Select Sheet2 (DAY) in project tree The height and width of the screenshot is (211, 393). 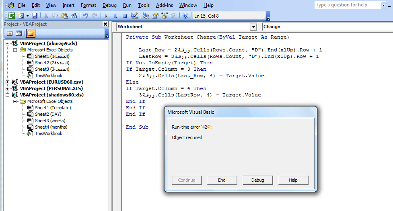pyautogui.click(x=48, y=114)
